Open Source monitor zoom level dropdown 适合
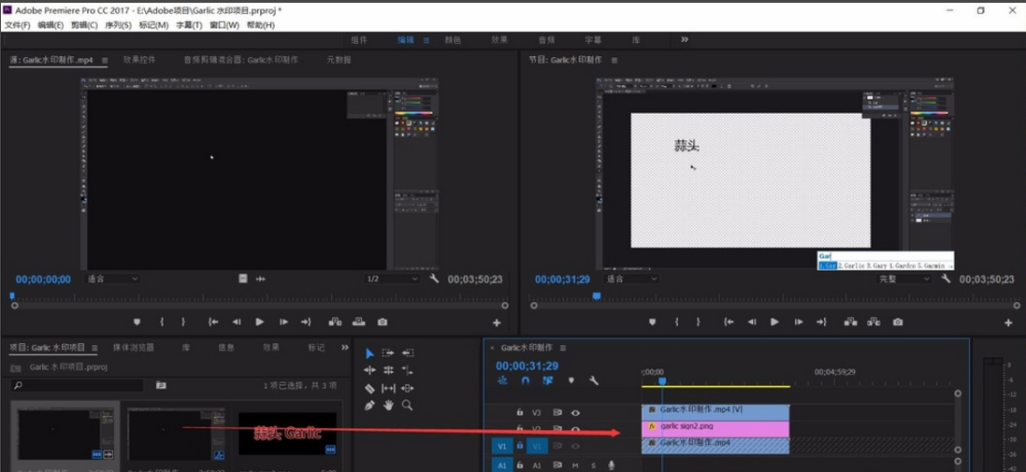 (112, 279)
